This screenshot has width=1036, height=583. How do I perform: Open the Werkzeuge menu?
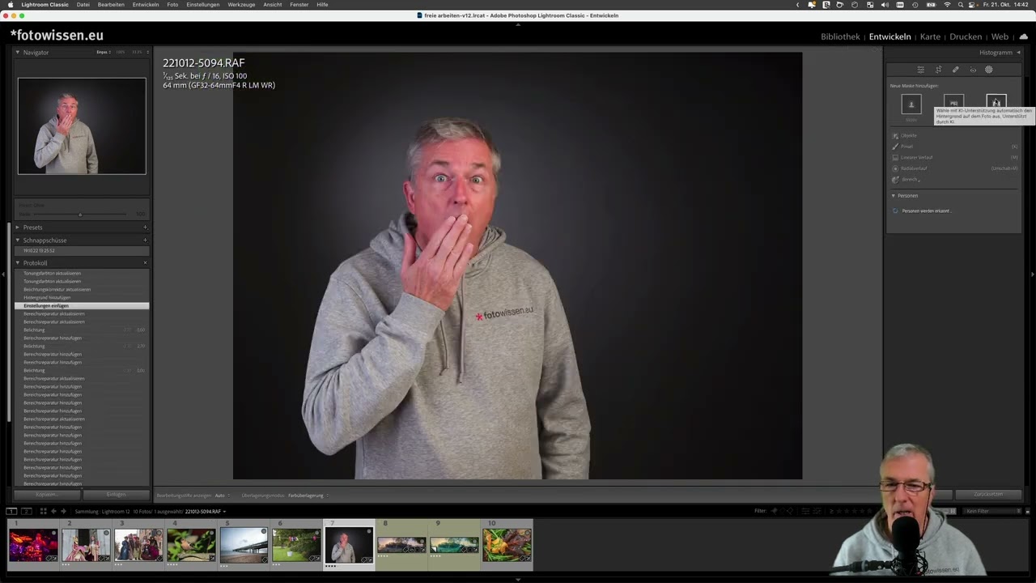coord(241,5)
